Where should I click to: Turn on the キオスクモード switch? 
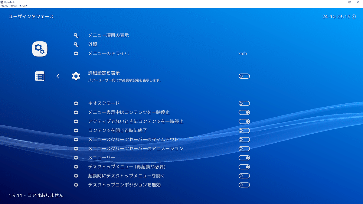pos(244,103)
